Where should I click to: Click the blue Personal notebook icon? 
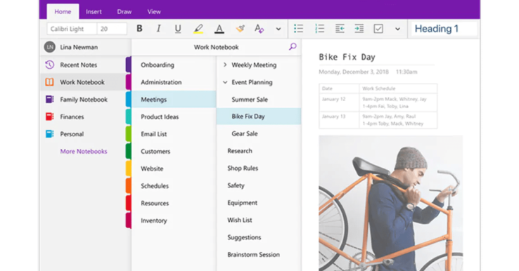50,133
